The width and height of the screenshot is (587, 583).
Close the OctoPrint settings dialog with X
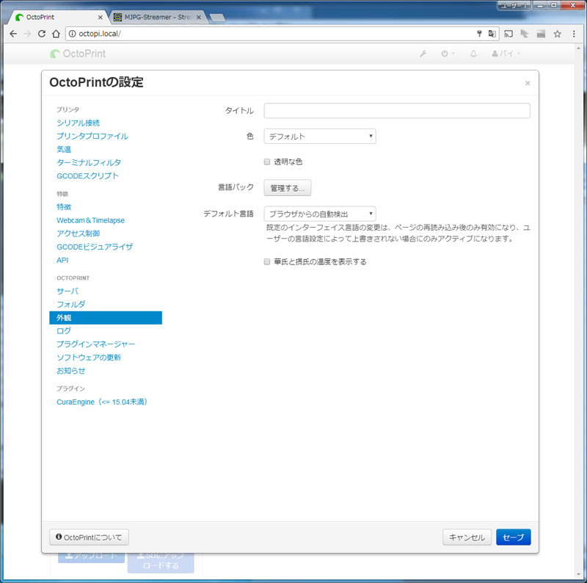point(528,83)
